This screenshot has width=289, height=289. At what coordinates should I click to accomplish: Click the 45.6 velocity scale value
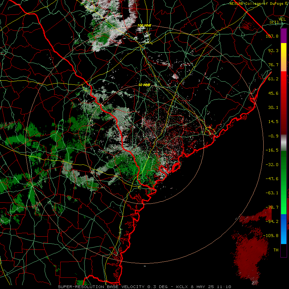pyautogui.click(x=273, y=93)
